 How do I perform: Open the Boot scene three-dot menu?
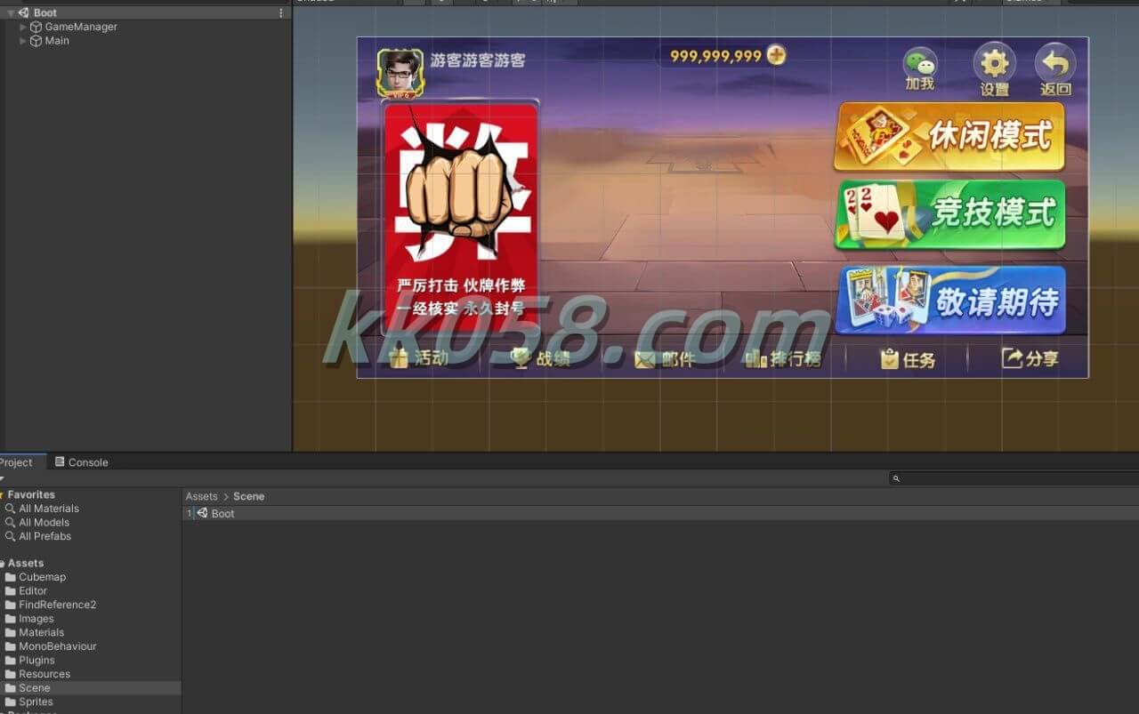pos(281,13)
